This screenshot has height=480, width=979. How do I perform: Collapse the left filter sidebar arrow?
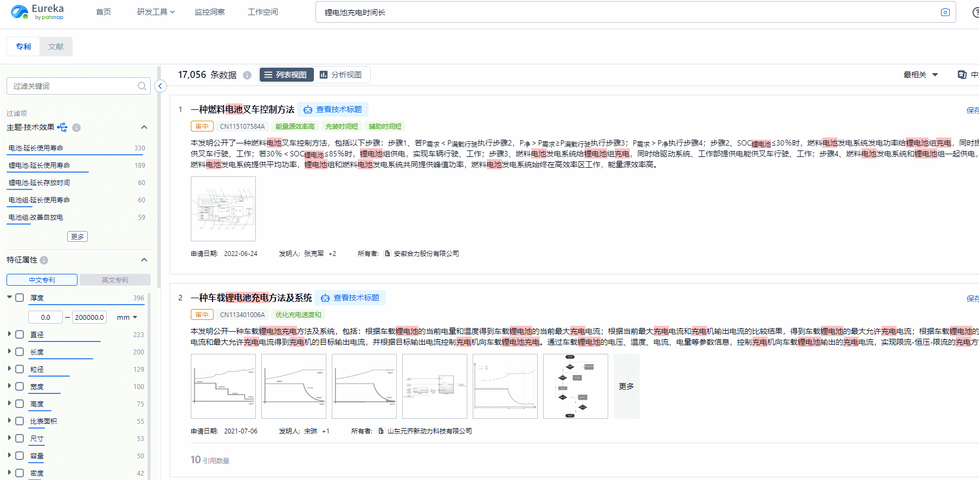(x=160, y=86)
